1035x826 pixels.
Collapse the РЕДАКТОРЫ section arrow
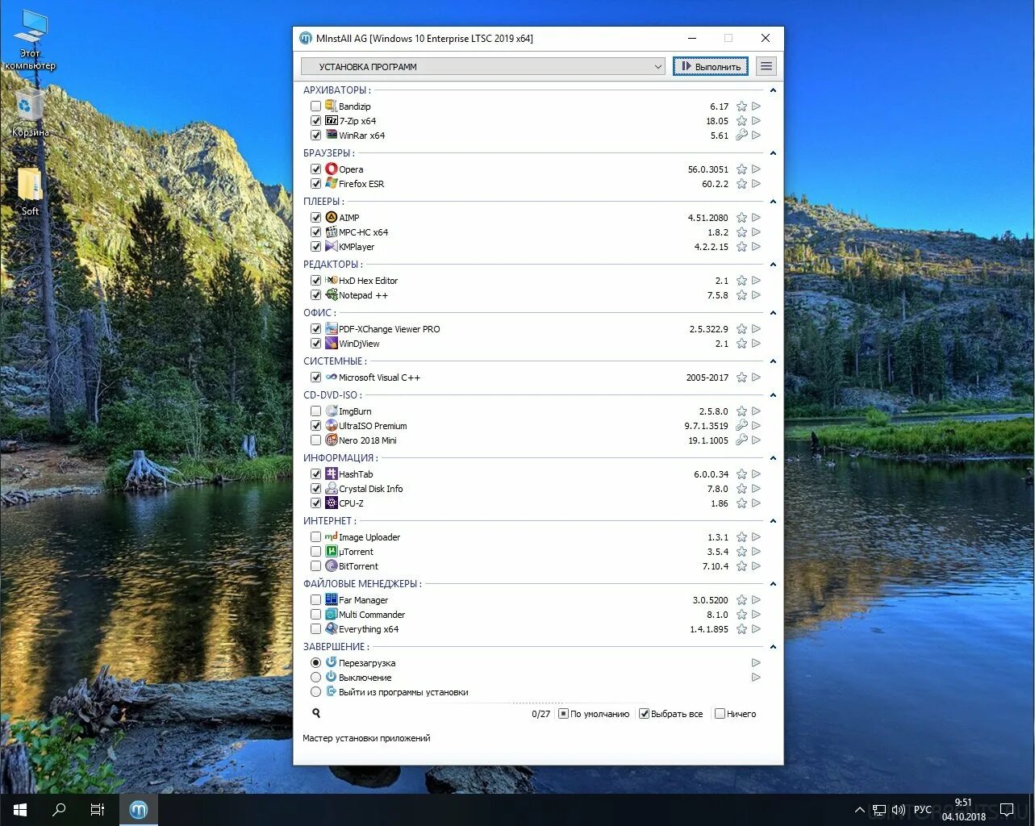773,265
